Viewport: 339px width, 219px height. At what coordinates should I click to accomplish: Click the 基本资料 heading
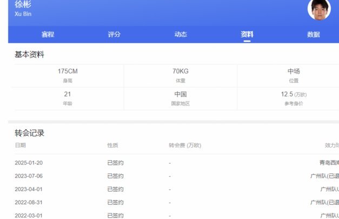coord(29,55)
